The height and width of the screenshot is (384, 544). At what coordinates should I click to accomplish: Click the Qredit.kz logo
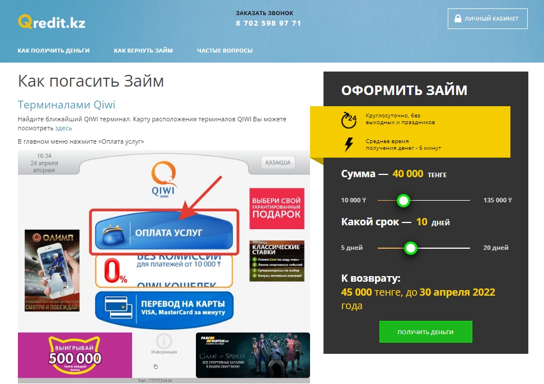point(51,22)
